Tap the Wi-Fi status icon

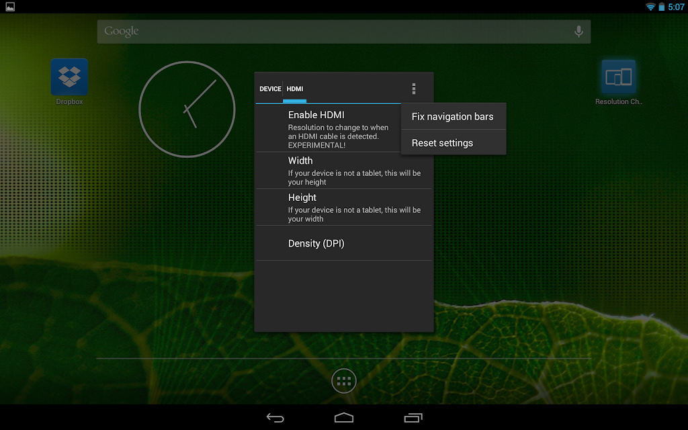point(650,7)
